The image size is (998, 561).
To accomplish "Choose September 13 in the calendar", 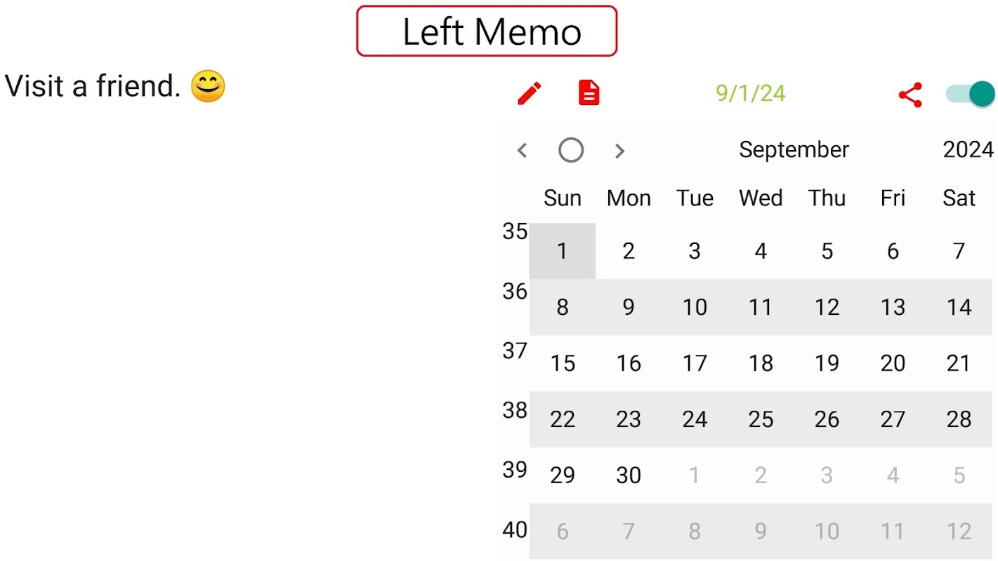I will point(893,307).
